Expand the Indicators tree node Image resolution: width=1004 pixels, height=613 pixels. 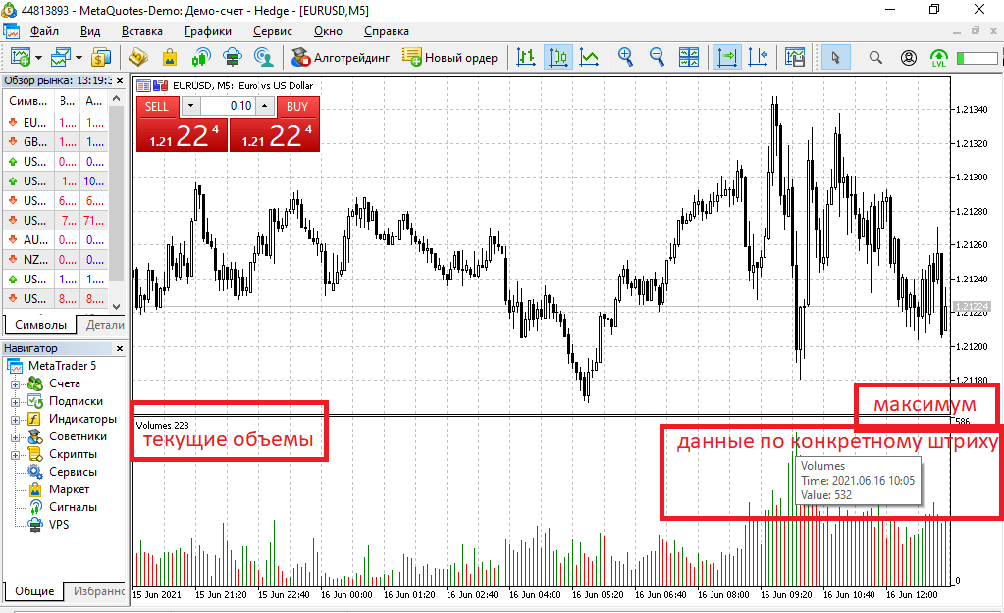pyautogui.click(x=16, y=419)
